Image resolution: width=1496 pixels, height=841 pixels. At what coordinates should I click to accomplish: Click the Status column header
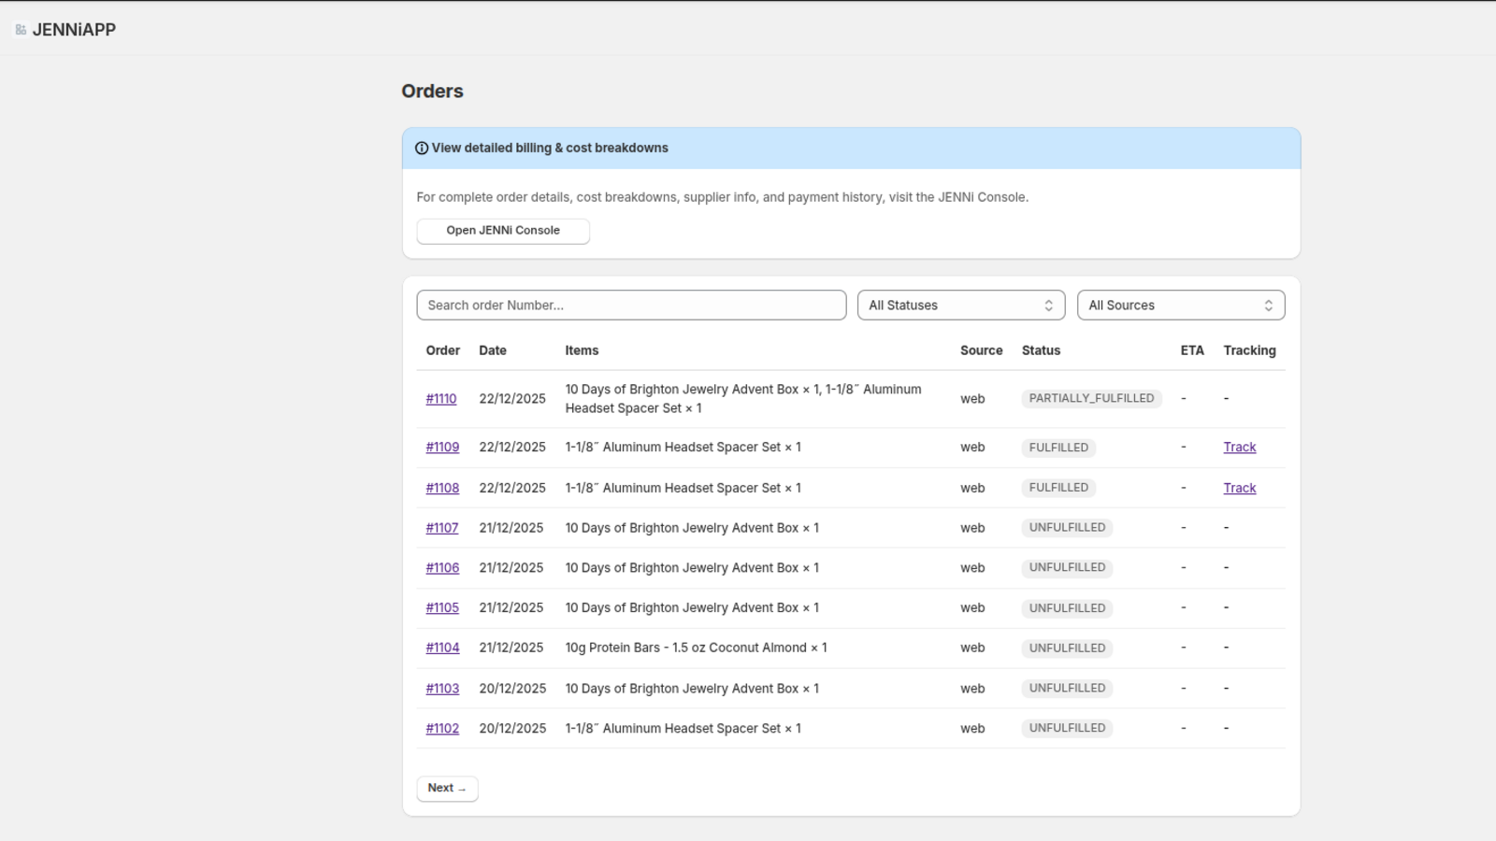(x=1041, y=350)
